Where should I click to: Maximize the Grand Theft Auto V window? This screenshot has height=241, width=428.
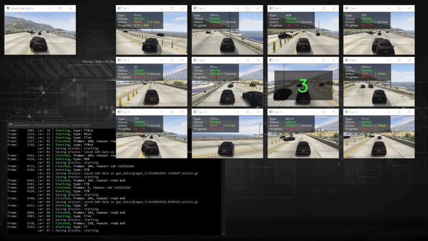tap(60, 9)
